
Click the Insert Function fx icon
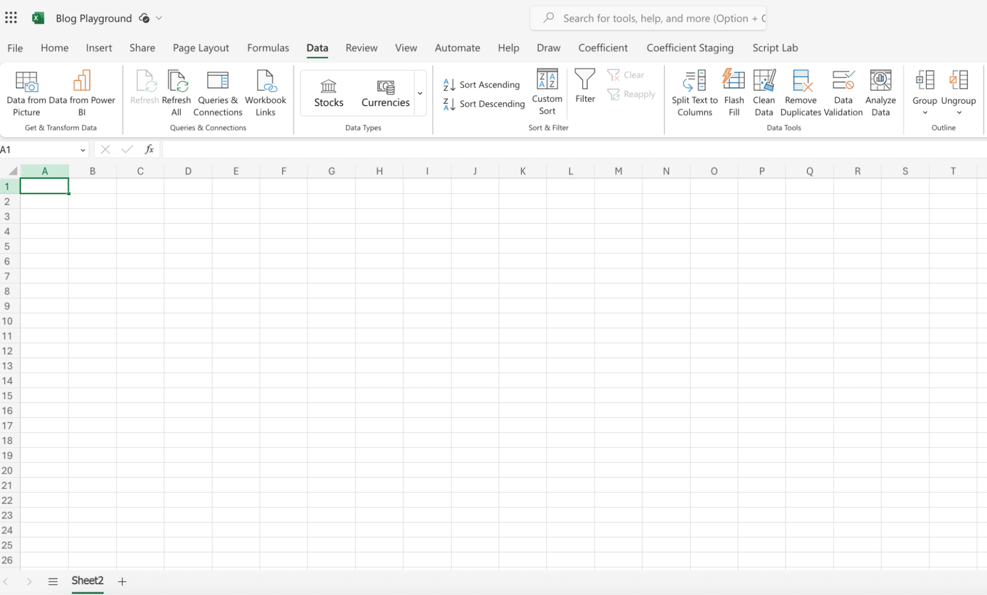click(149, 150)
